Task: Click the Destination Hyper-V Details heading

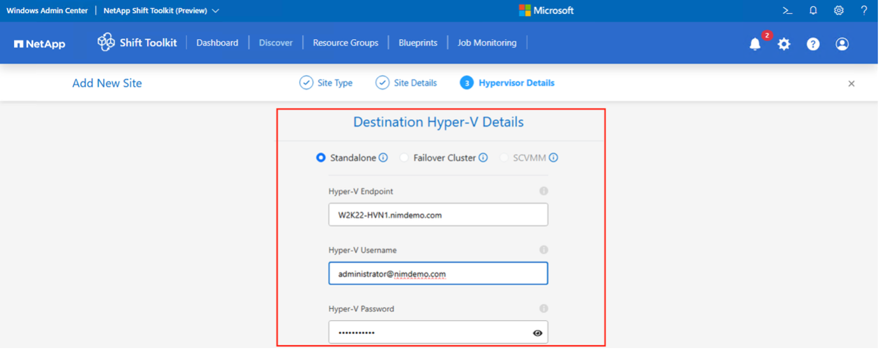Action: coord(439,122)
